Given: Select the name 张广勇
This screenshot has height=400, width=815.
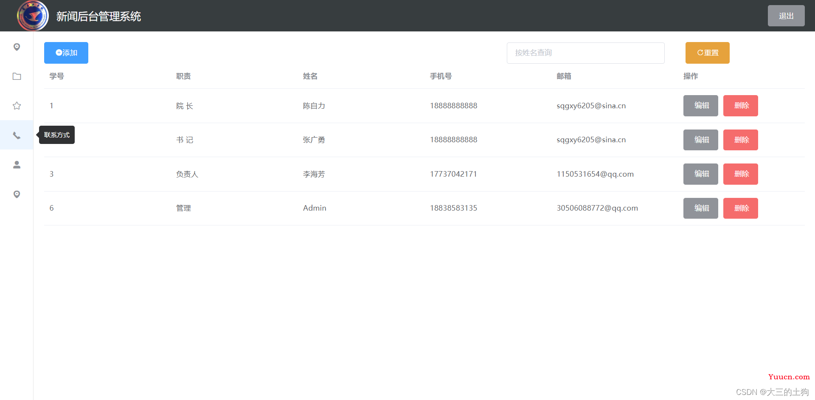Looking at the screenshot, I should [314, 140].
